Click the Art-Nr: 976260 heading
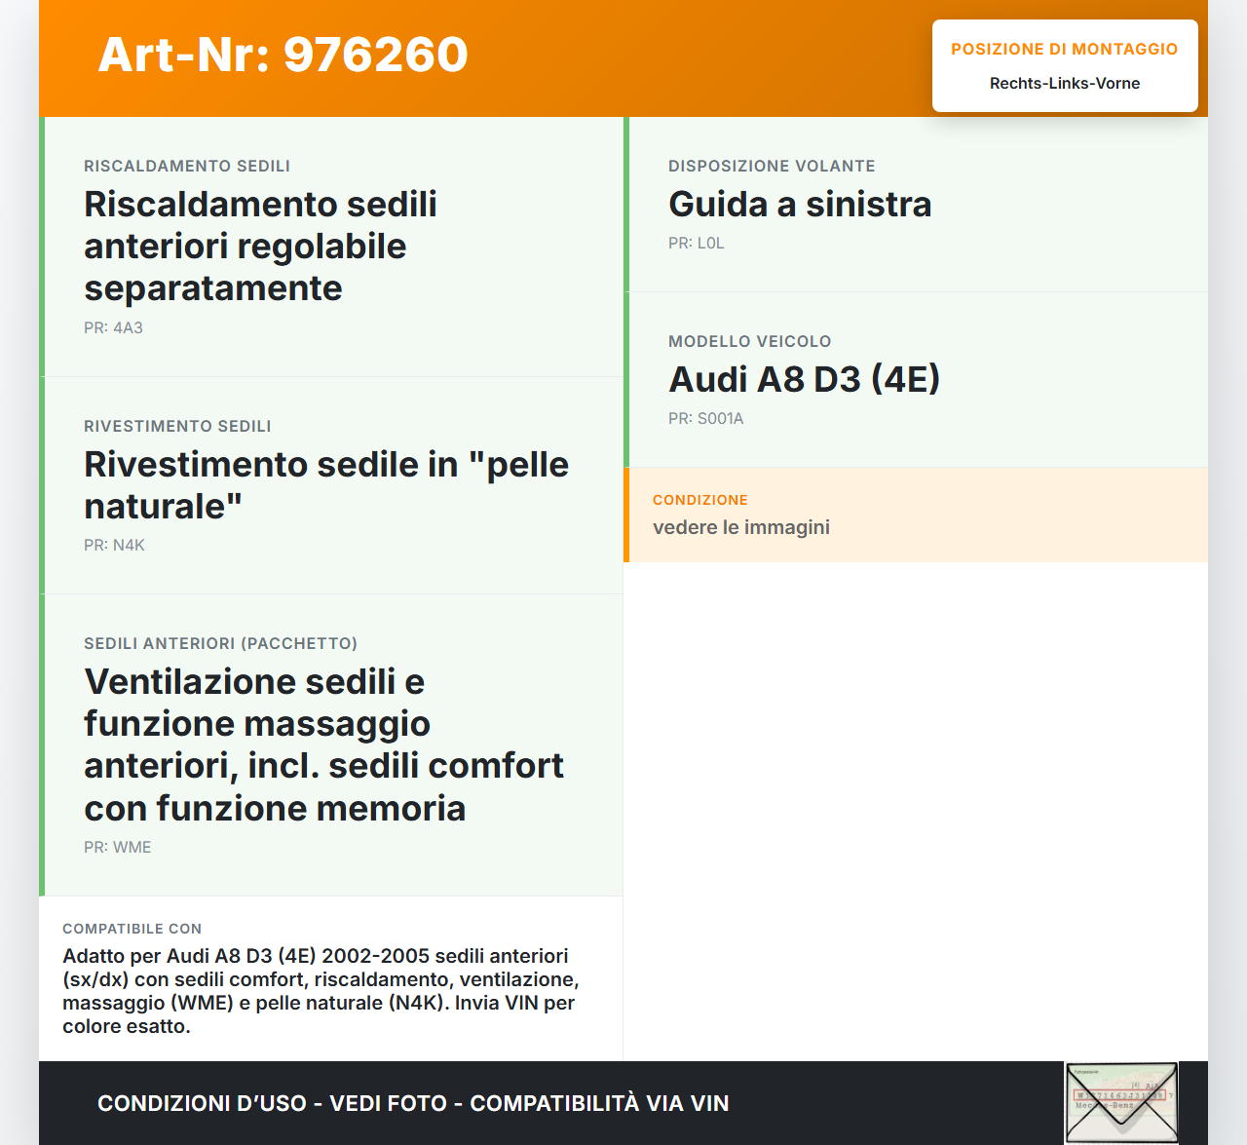 (283, 56)
